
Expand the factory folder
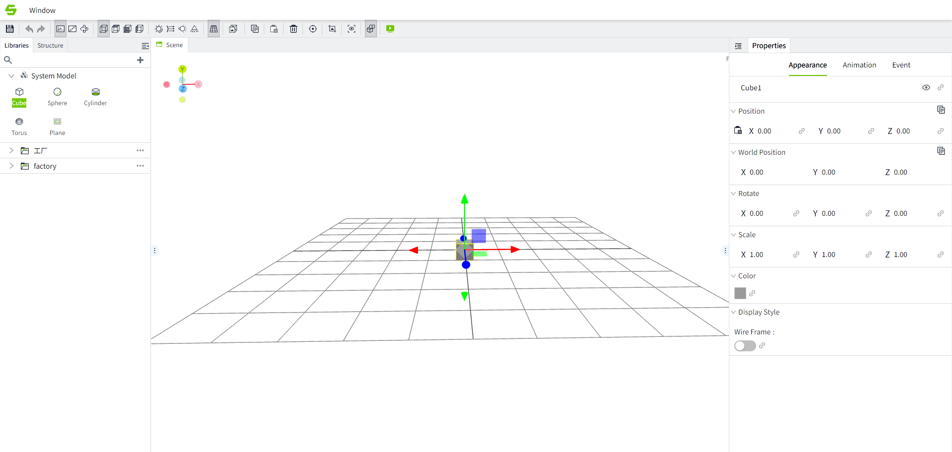[11, 166]
